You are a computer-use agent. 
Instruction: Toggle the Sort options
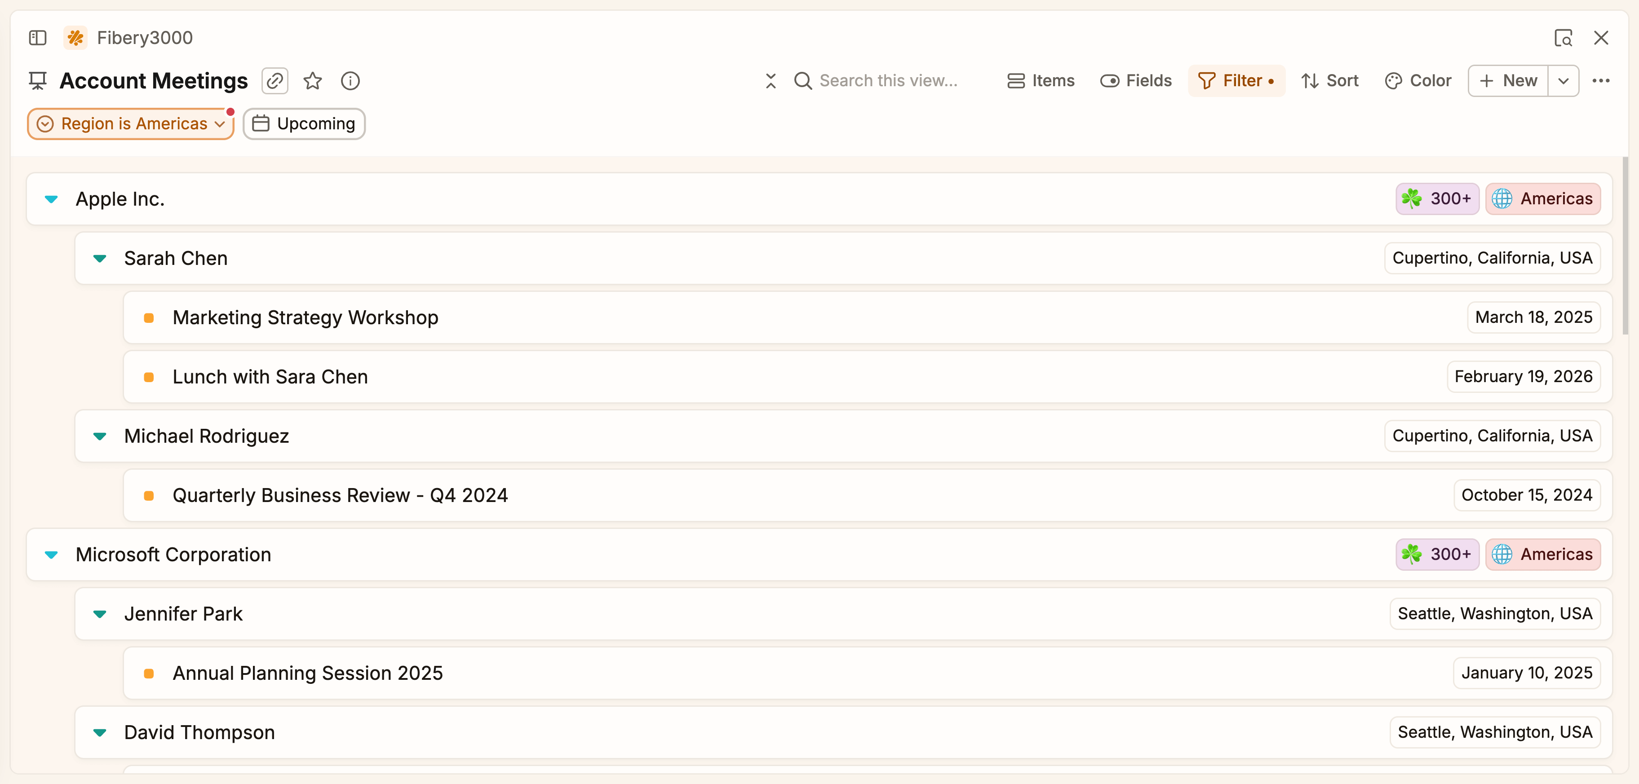1329,81
